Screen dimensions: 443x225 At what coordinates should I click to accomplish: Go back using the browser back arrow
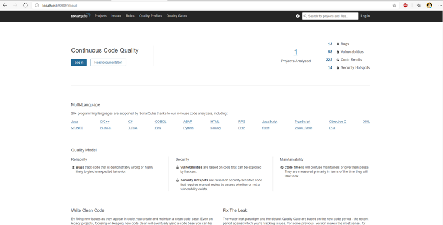[5, 5]
